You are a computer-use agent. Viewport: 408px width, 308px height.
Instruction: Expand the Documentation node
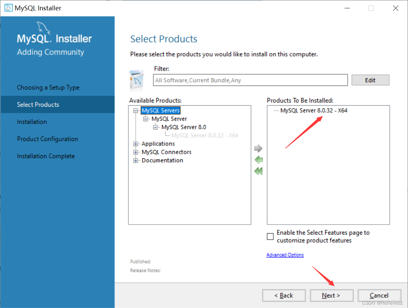pos(135,160)
